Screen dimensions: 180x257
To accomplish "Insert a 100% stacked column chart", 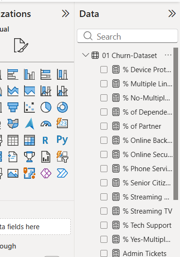I will pyautogui.click(x=62, y=74).
